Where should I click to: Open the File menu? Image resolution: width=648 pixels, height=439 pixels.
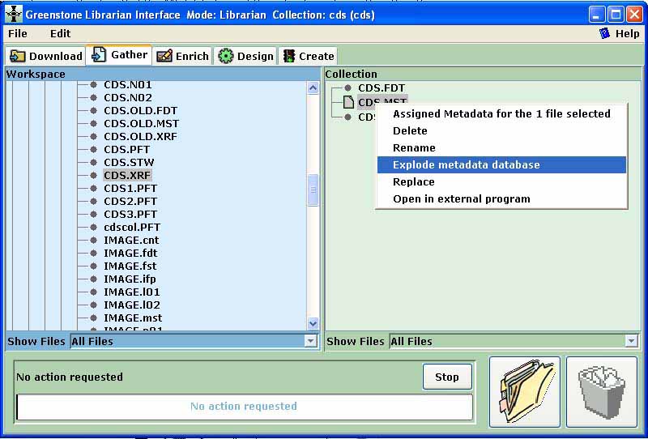tap(17, 33)
